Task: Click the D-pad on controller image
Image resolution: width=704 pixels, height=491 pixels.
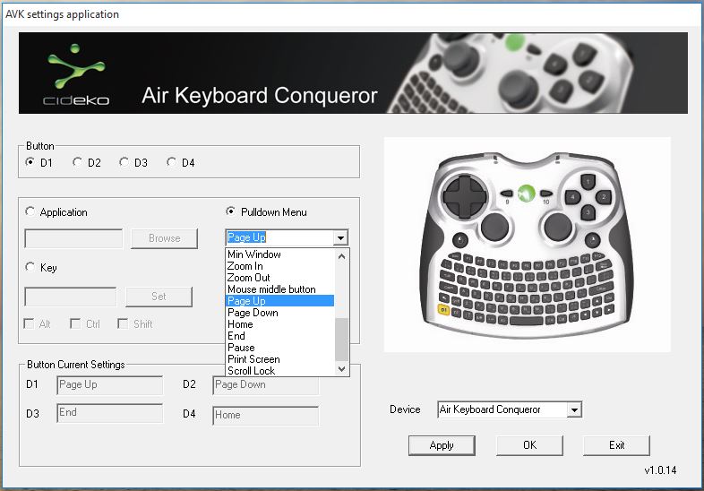Action: [x=465, y=197]
